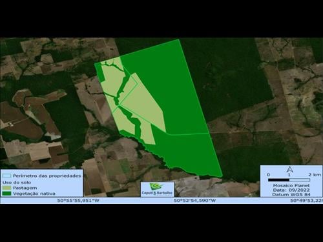Click the 'Vegetação nativa' legend label
323x242 pixels.
pos(34,194)
